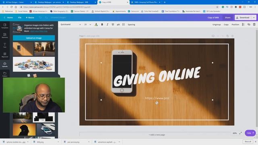The height and width of the screenshot is (145, 258).
Task: Click the undo arrow in header
Action: [x=40, y=17]
